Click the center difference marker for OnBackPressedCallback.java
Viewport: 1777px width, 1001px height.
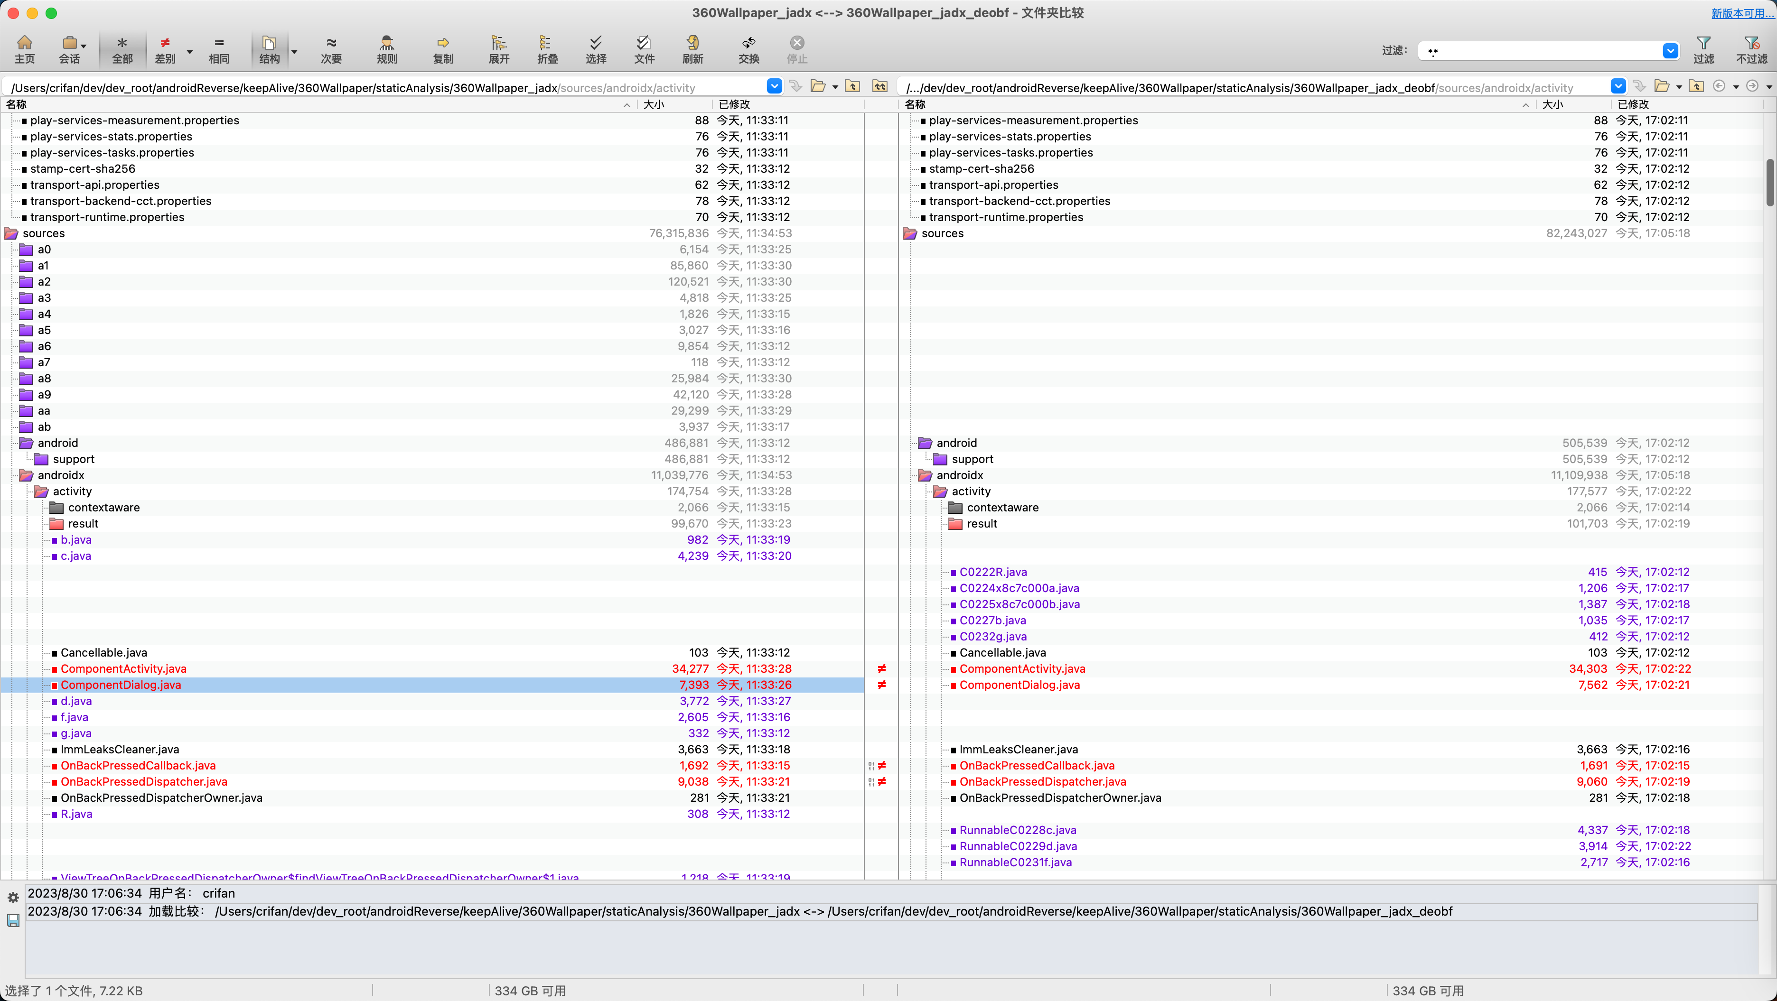(877, 765)
